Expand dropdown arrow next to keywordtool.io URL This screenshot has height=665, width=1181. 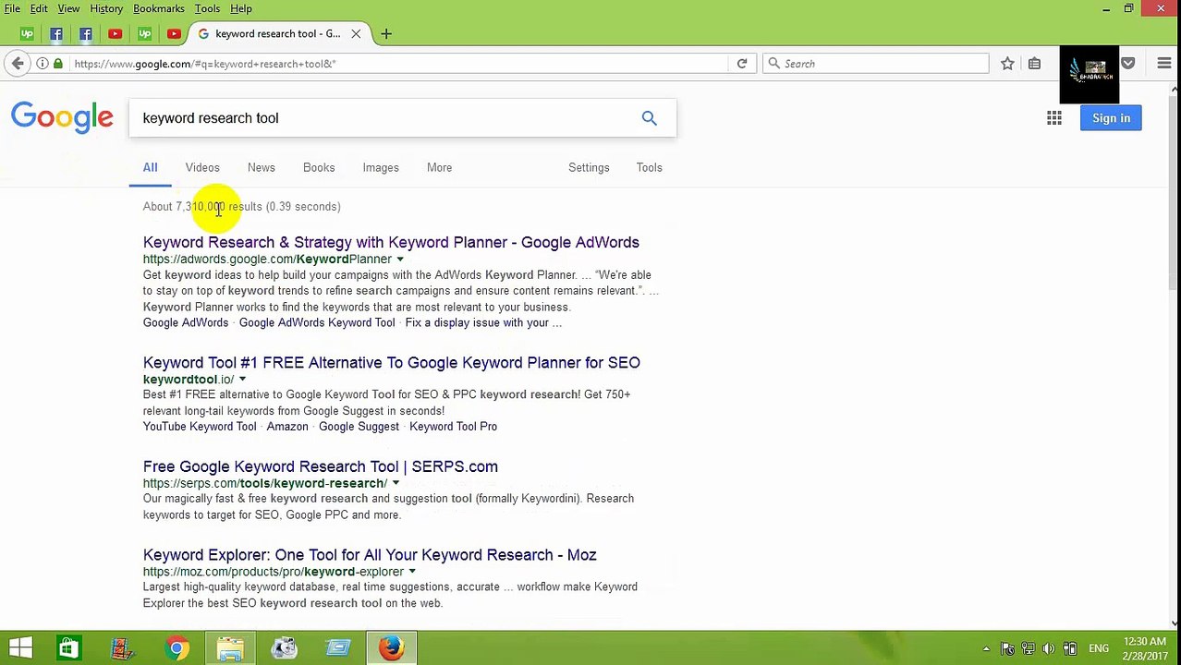pos(242,380)
